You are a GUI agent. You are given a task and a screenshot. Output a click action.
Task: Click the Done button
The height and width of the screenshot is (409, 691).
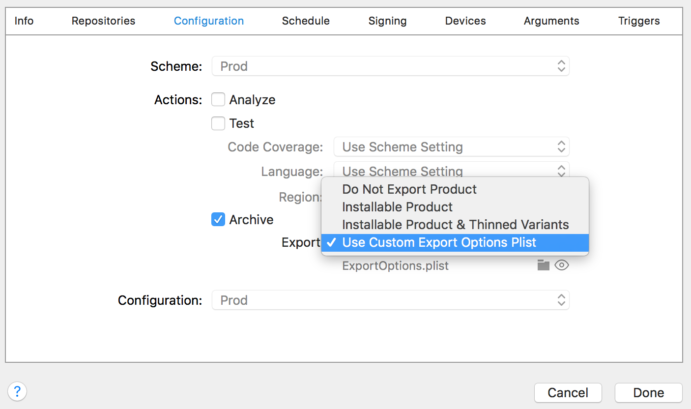pyautogui.click(x=648, y=393)
